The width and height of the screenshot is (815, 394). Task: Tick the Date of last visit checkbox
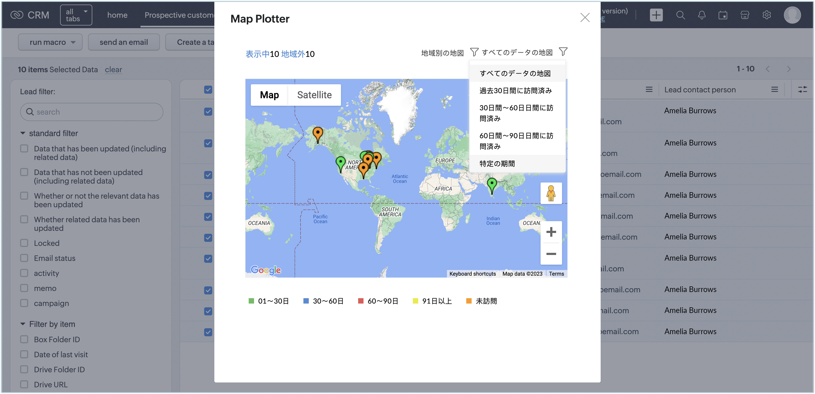(x=24, y=355)
